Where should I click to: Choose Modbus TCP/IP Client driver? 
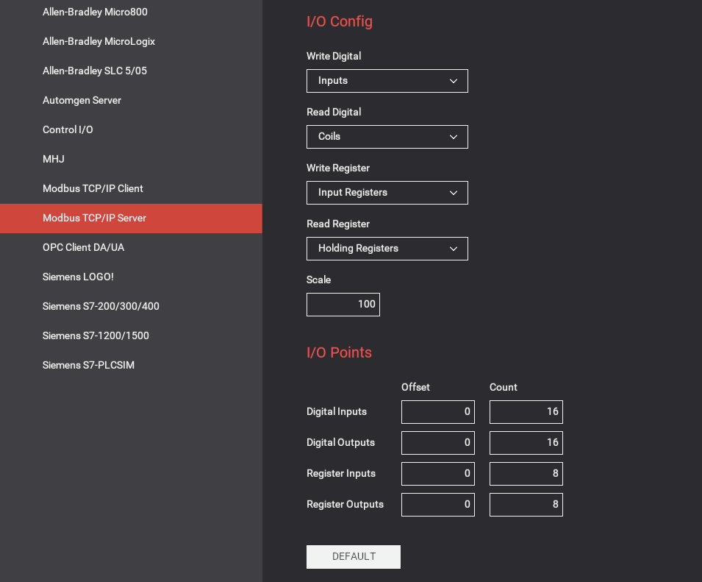click(131, 188)
